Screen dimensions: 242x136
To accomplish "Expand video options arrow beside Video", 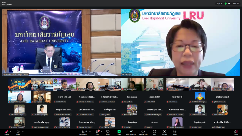I will 23,131.
